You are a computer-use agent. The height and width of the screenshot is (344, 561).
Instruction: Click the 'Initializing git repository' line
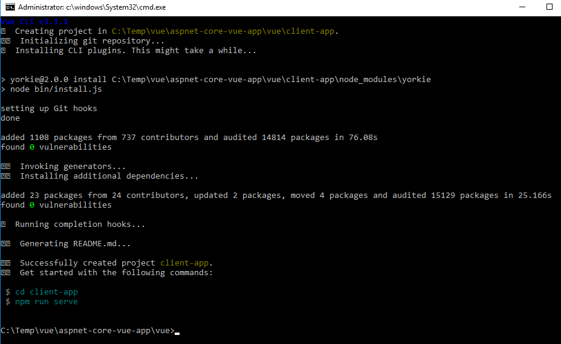(x=92, y=41)
